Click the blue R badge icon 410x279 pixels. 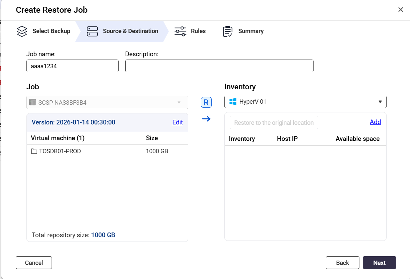(x=206, y=103)
